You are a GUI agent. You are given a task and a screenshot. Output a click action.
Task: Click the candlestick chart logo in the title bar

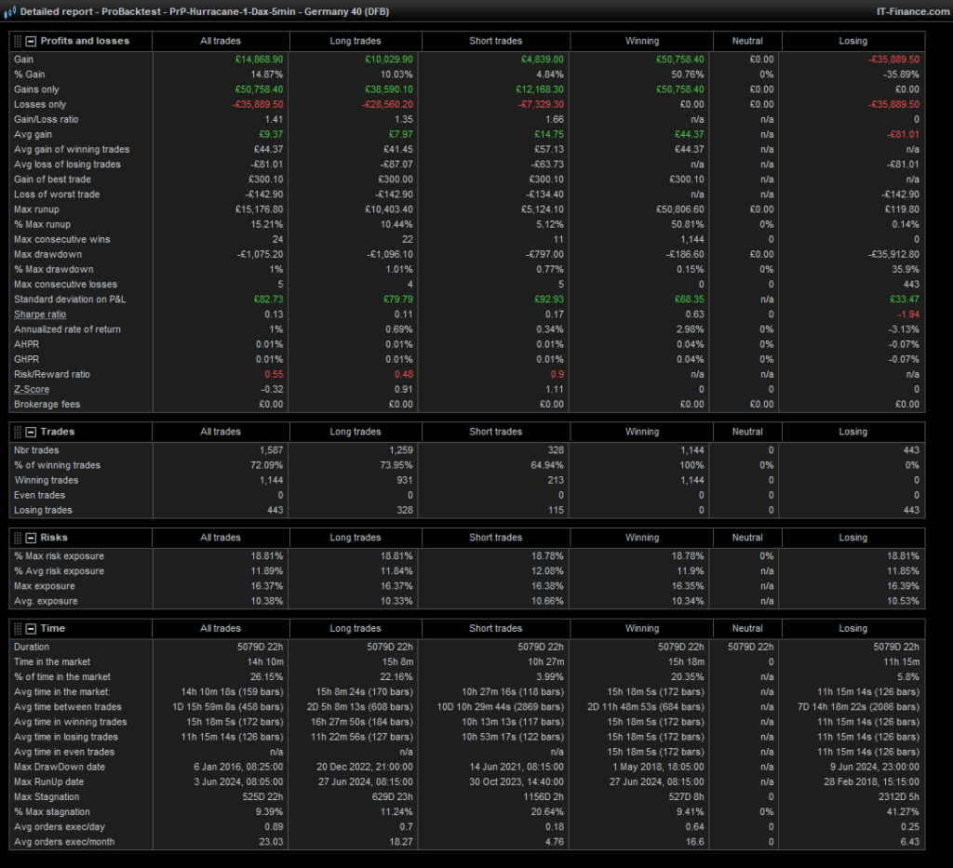pos(9,11)
